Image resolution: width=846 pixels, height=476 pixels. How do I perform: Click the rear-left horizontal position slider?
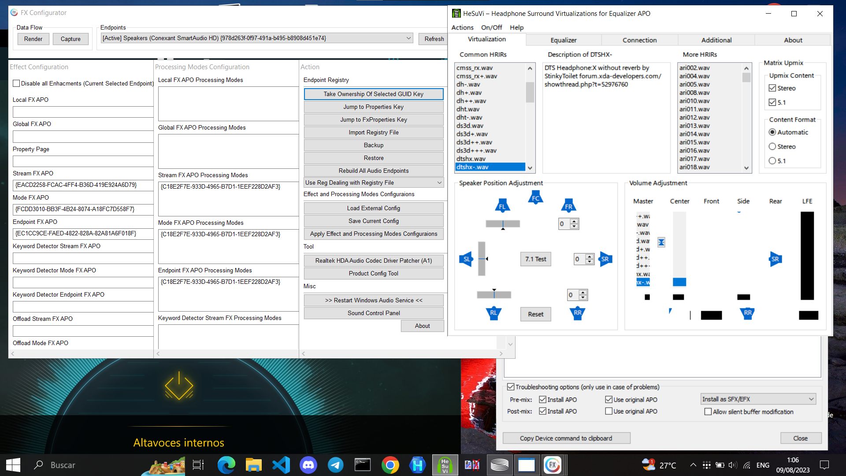tap(494, 294)
